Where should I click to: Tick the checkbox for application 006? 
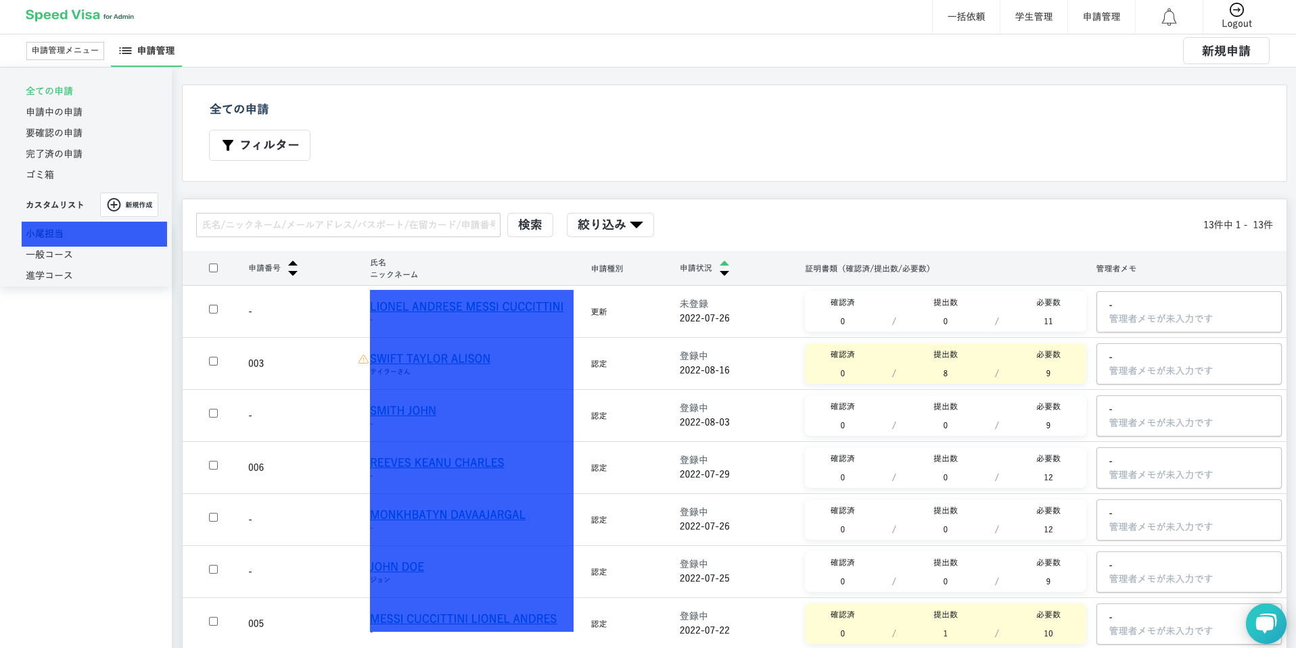(x=214, y=466)
